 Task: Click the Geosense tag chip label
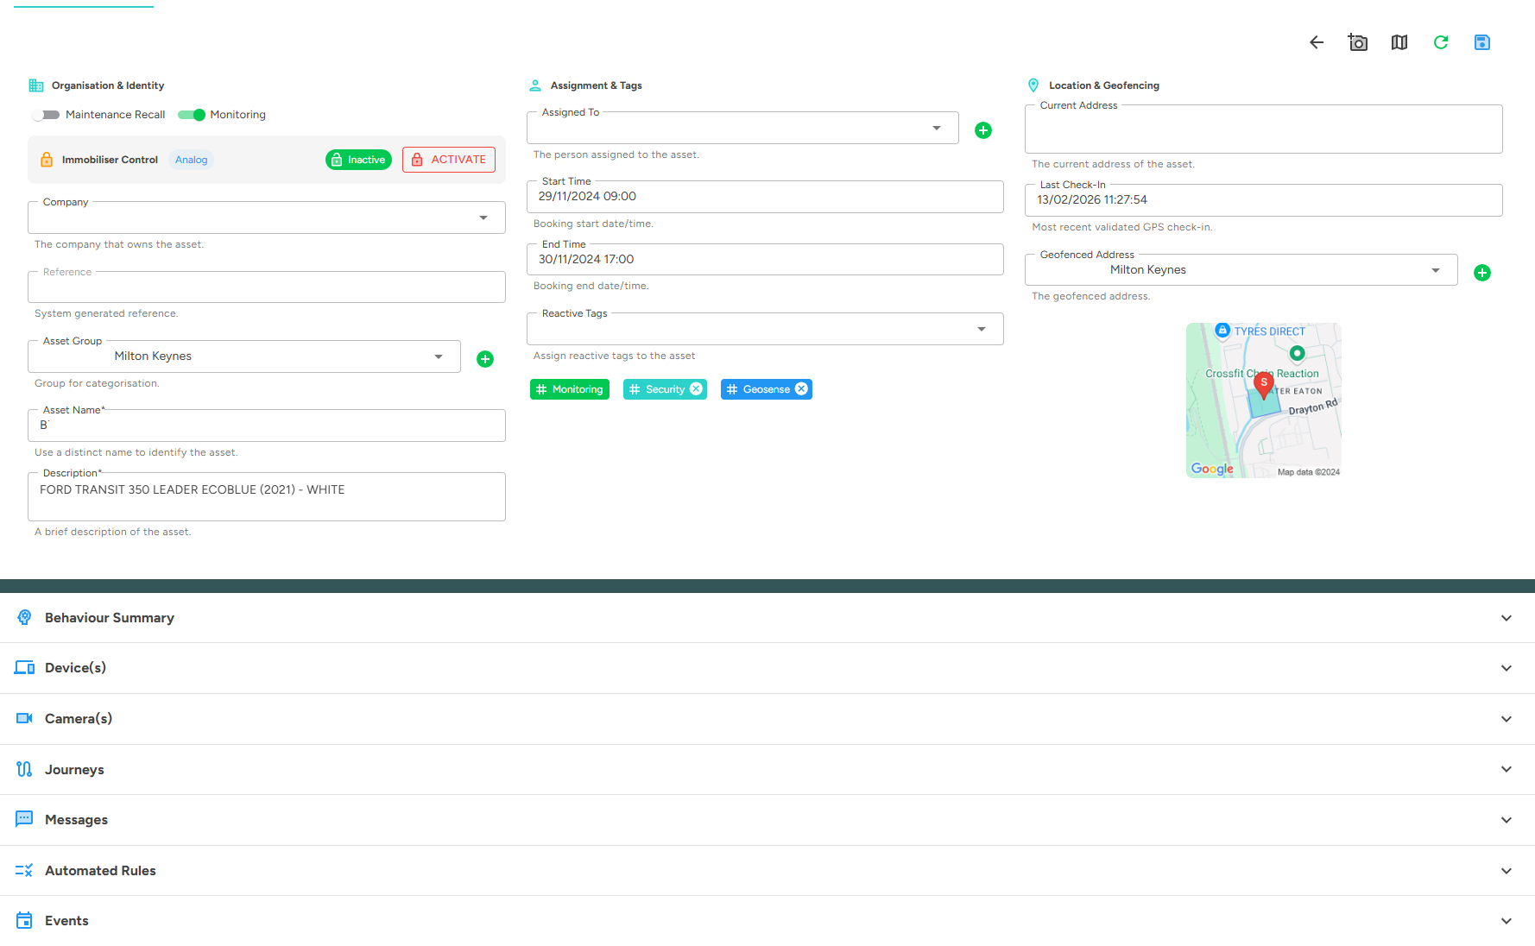pos(767,389)
